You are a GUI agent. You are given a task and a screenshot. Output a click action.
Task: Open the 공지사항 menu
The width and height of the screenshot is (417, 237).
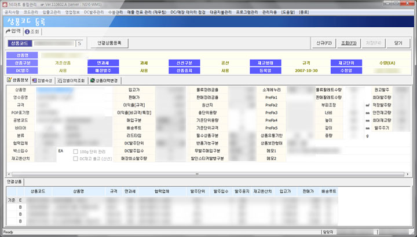(x=12, y=12)
